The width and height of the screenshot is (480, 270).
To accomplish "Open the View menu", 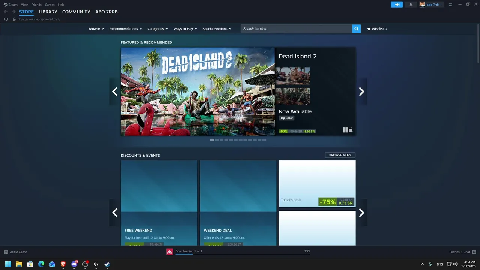I will click(x=24, y=4).
